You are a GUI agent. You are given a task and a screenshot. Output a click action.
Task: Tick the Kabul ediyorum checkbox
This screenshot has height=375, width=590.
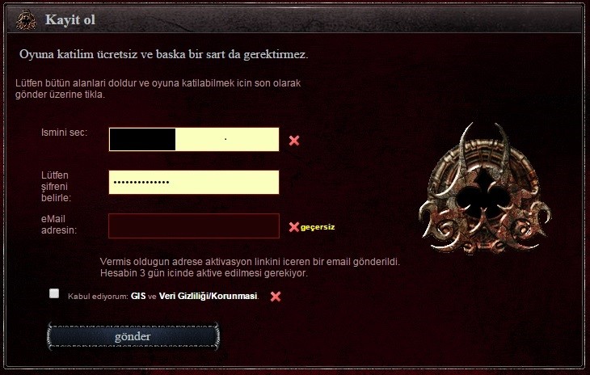[54, 293]
